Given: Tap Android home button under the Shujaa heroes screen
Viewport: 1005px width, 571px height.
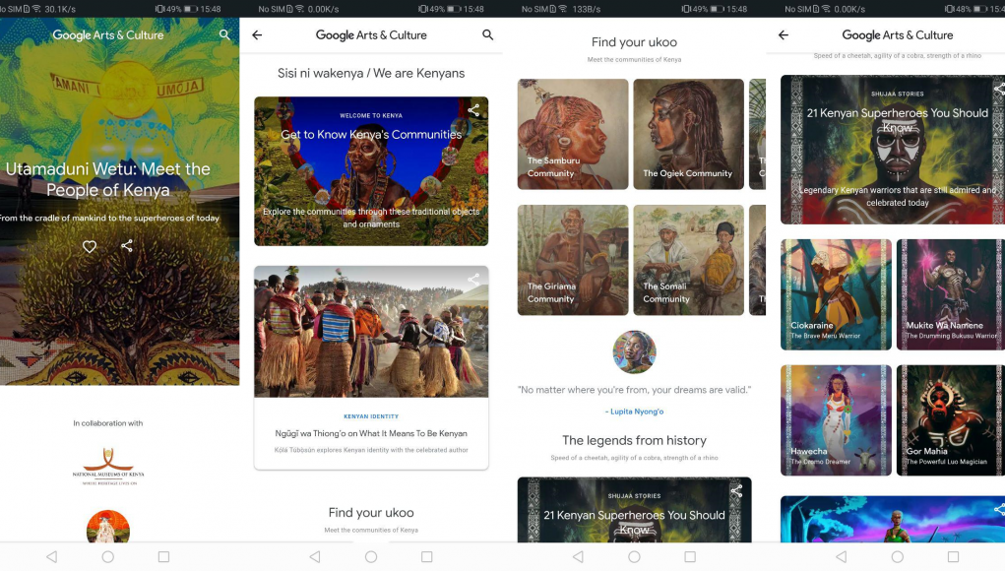Looking at the screenshot, I should [898, 557].
